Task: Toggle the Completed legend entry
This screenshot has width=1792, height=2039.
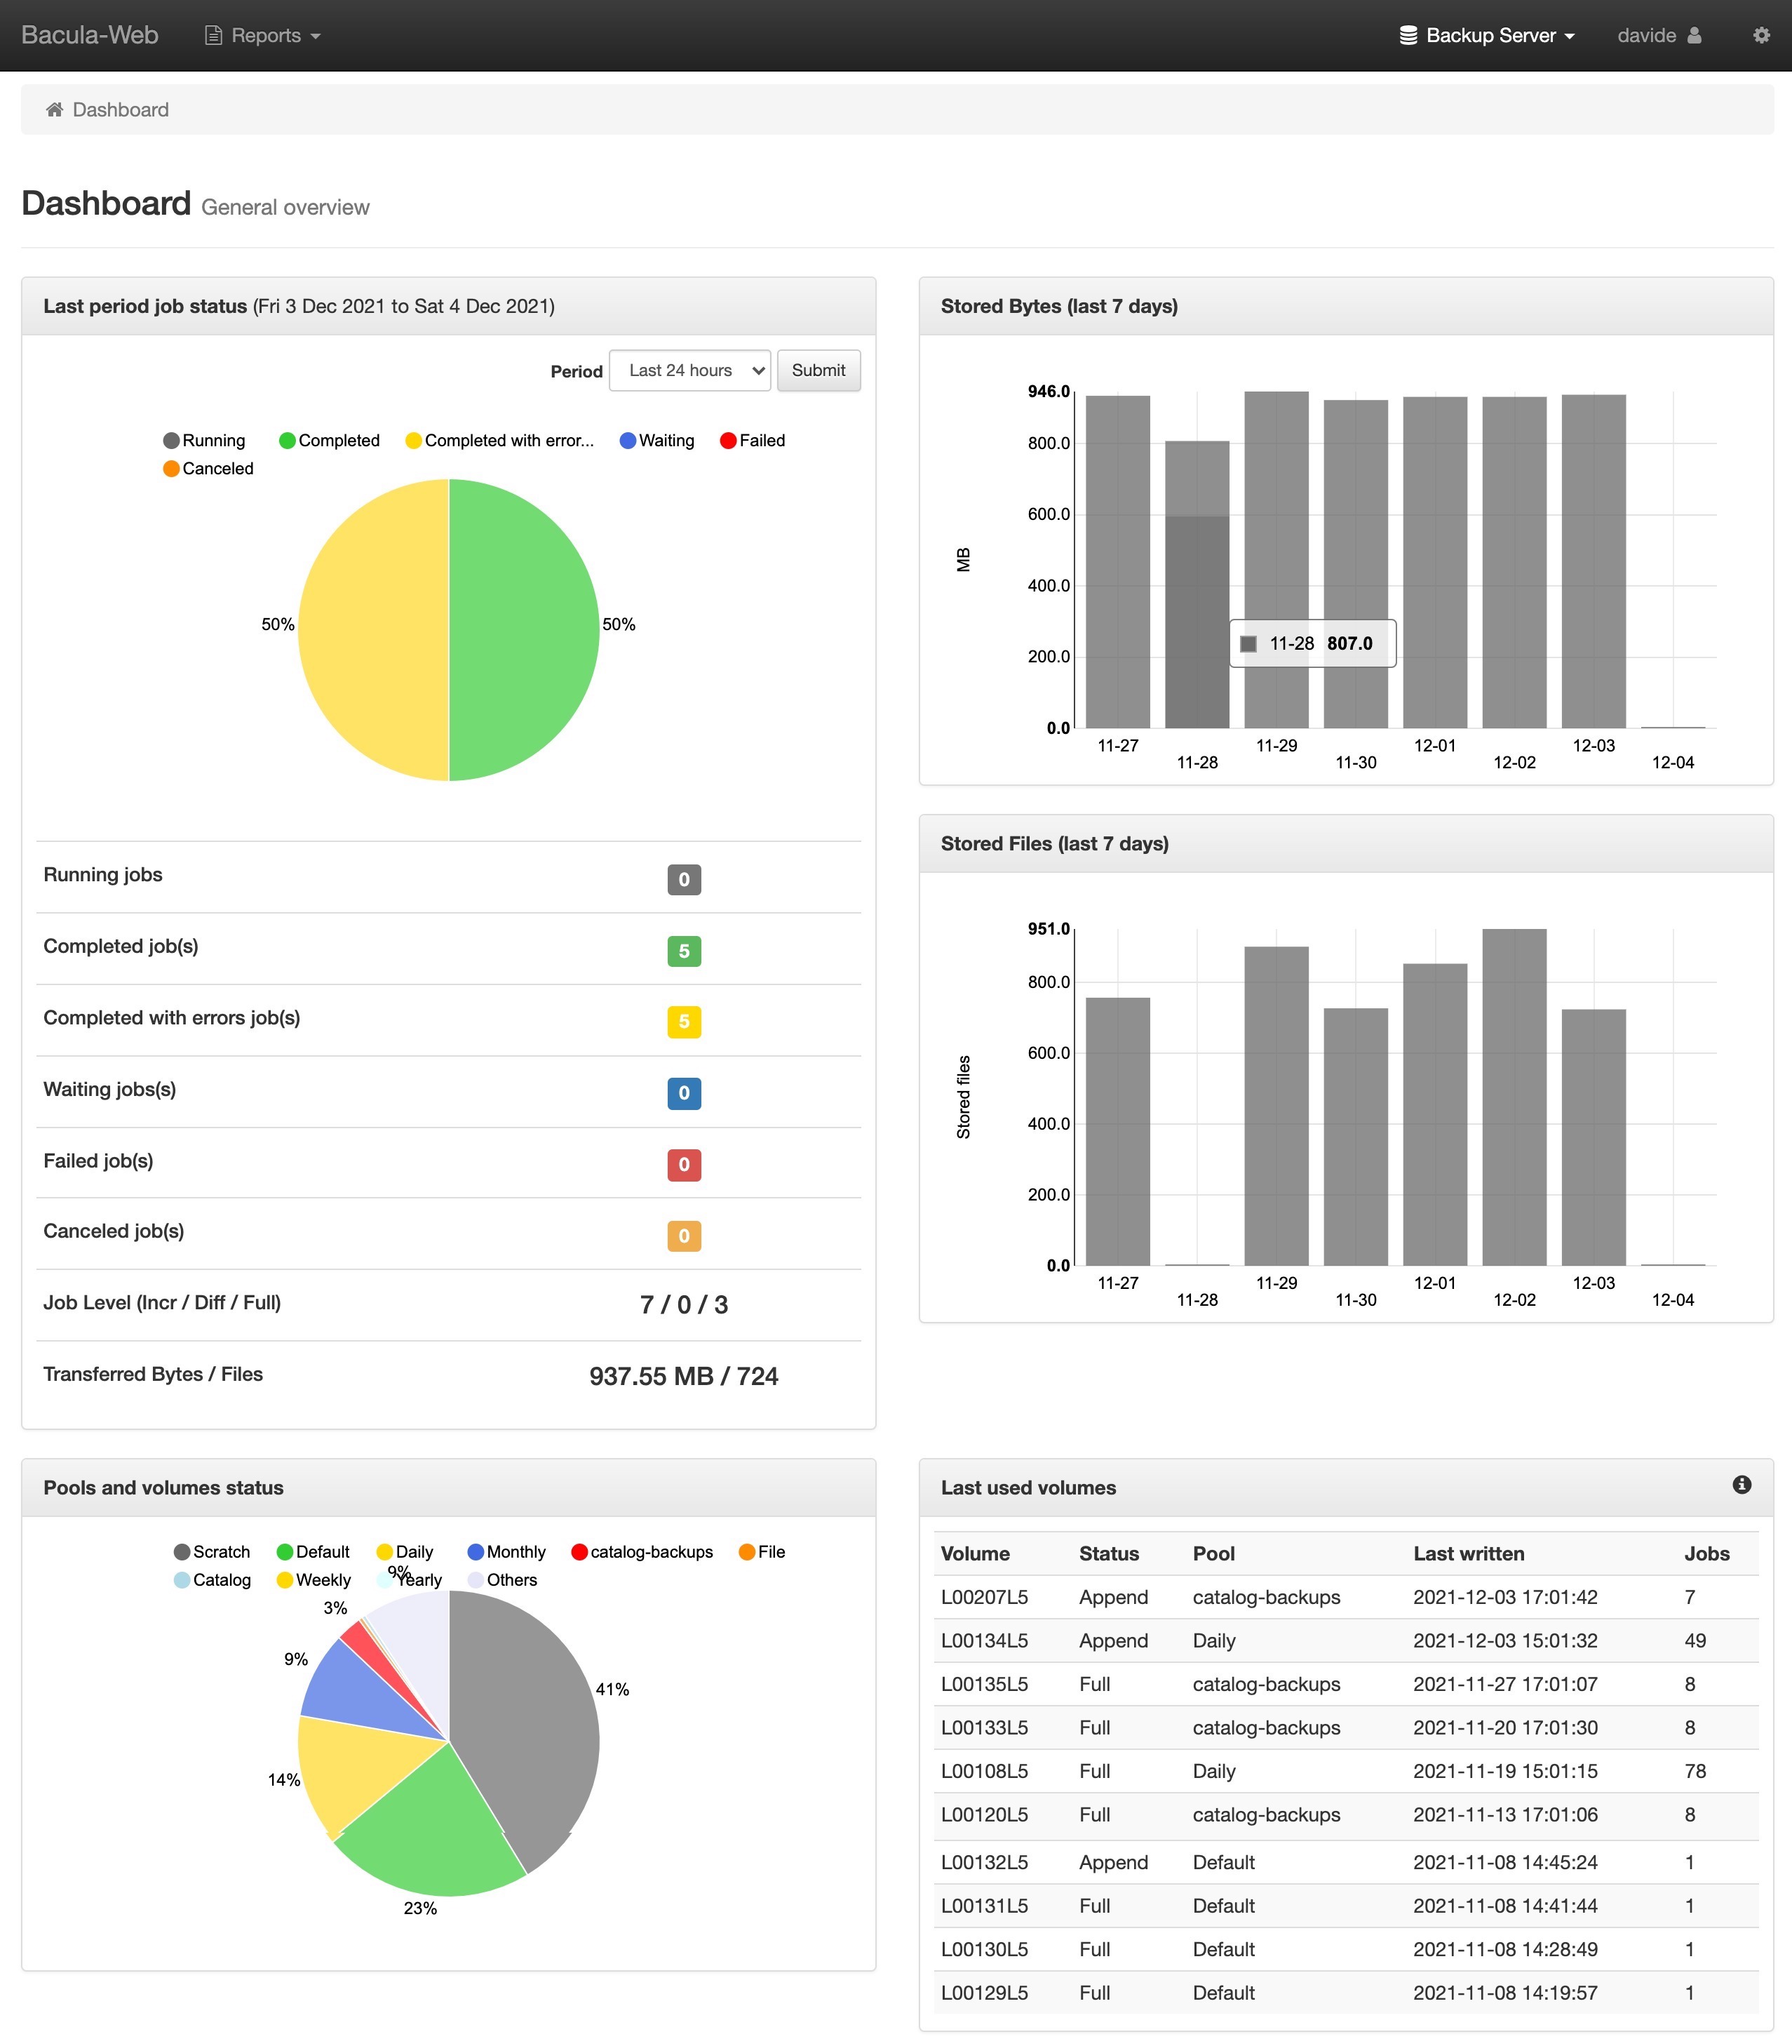Action: 329,440
